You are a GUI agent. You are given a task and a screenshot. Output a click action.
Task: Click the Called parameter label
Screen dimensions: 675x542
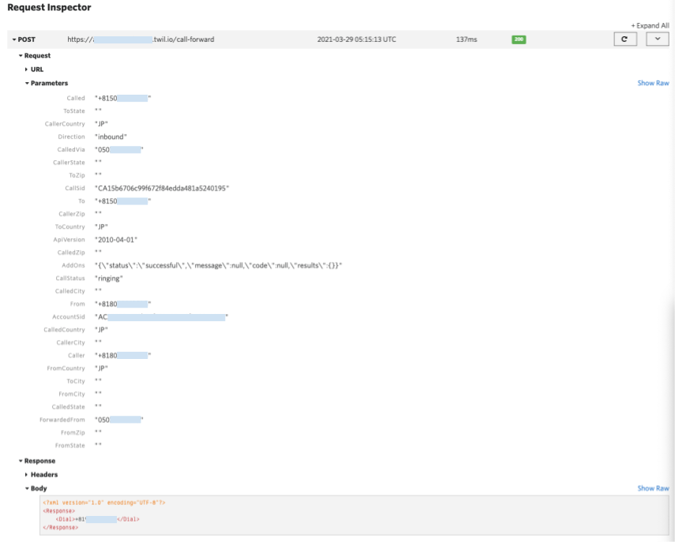pyautogui.click(x=76, y=98)
